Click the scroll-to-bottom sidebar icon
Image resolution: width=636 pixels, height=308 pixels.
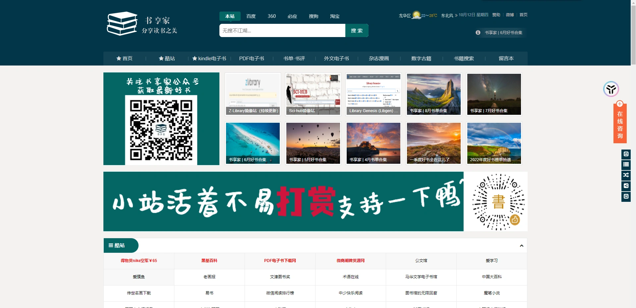(x=626, y=197)
